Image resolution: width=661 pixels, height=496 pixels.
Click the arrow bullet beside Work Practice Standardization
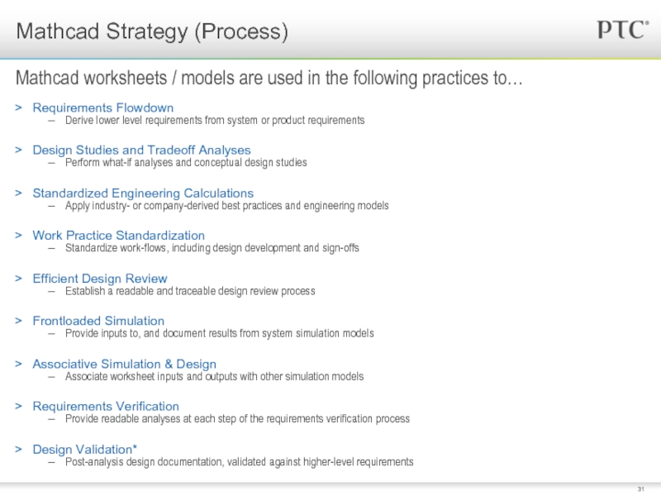[18, 236]
